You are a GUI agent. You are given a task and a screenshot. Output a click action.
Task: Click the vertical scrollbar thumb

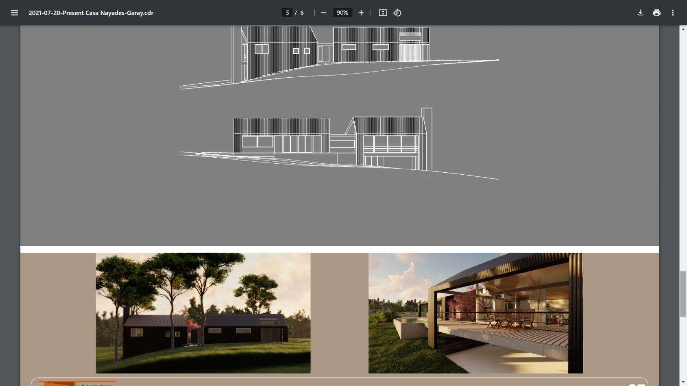coord(683,294)
